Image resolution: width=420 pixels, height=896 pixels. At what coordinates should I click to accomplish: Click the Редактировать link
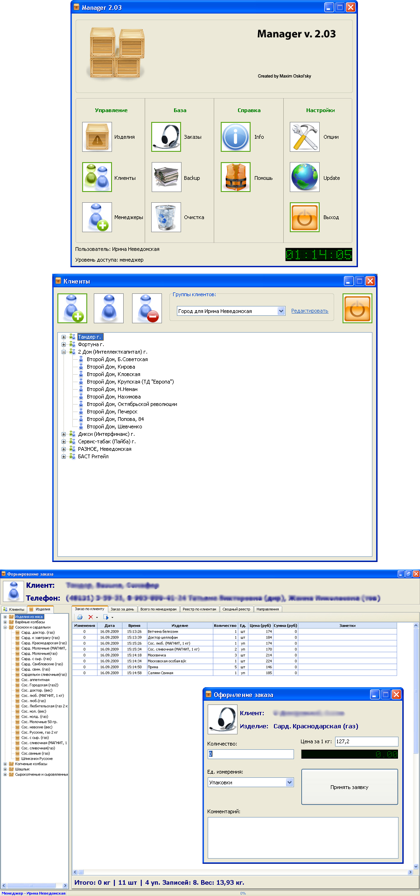[309, 311]
